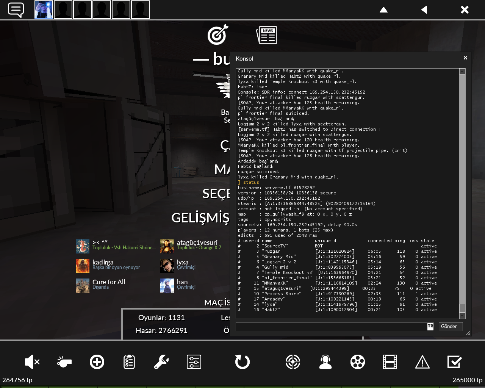Click the target bullseye icon
The width and height of the screenshot is (485, 388).
coord(218,35)
